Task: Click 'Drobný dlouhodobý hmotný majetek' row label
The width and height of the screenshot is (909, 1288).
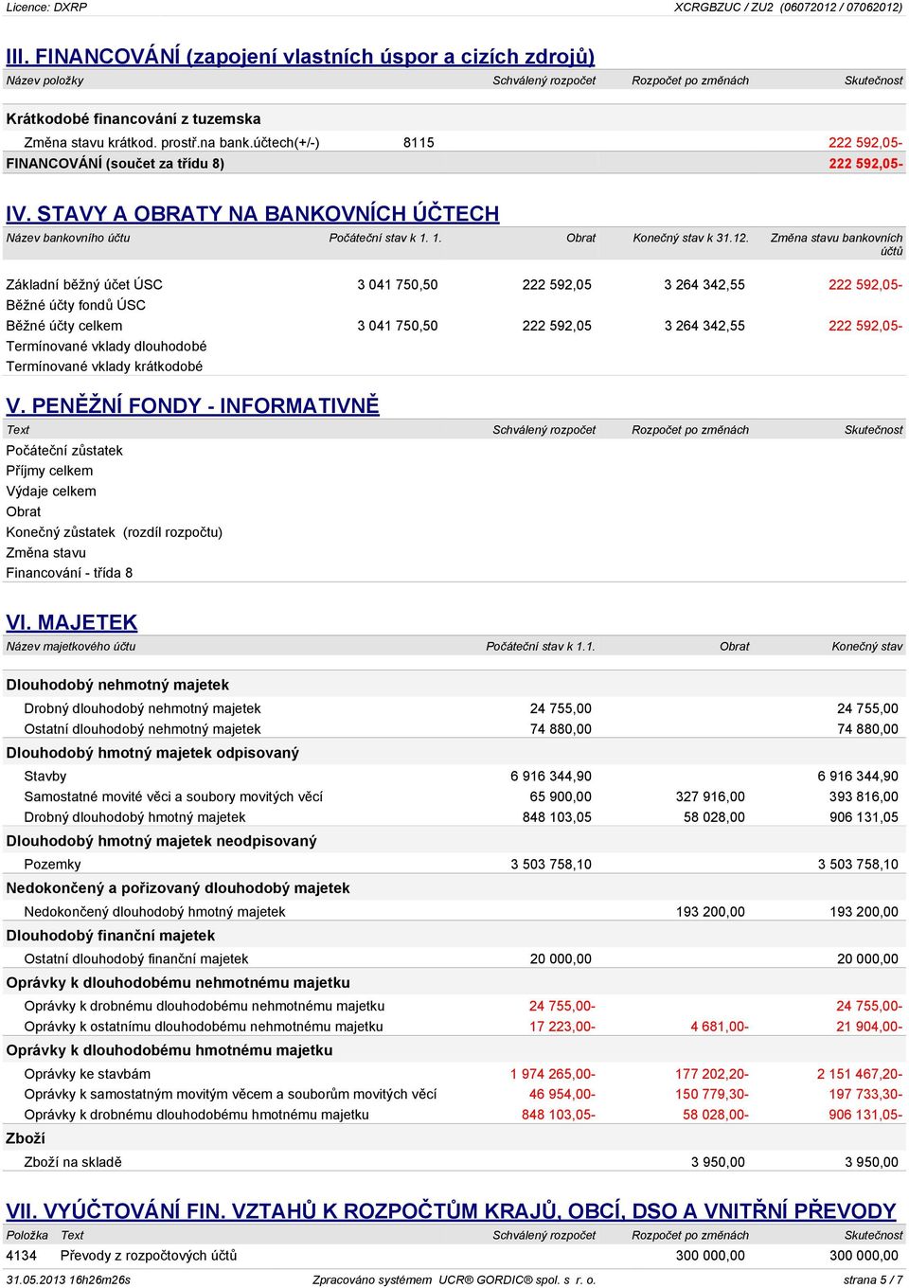Action: (x=134, y=817)
